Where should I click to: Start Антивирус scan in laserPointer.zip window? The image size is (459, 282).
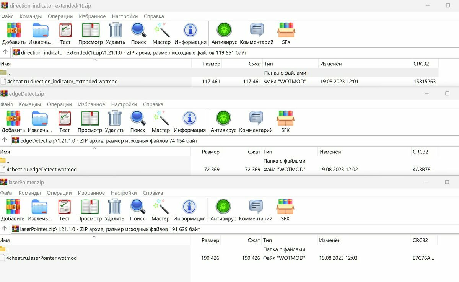[x=223, y=207]
